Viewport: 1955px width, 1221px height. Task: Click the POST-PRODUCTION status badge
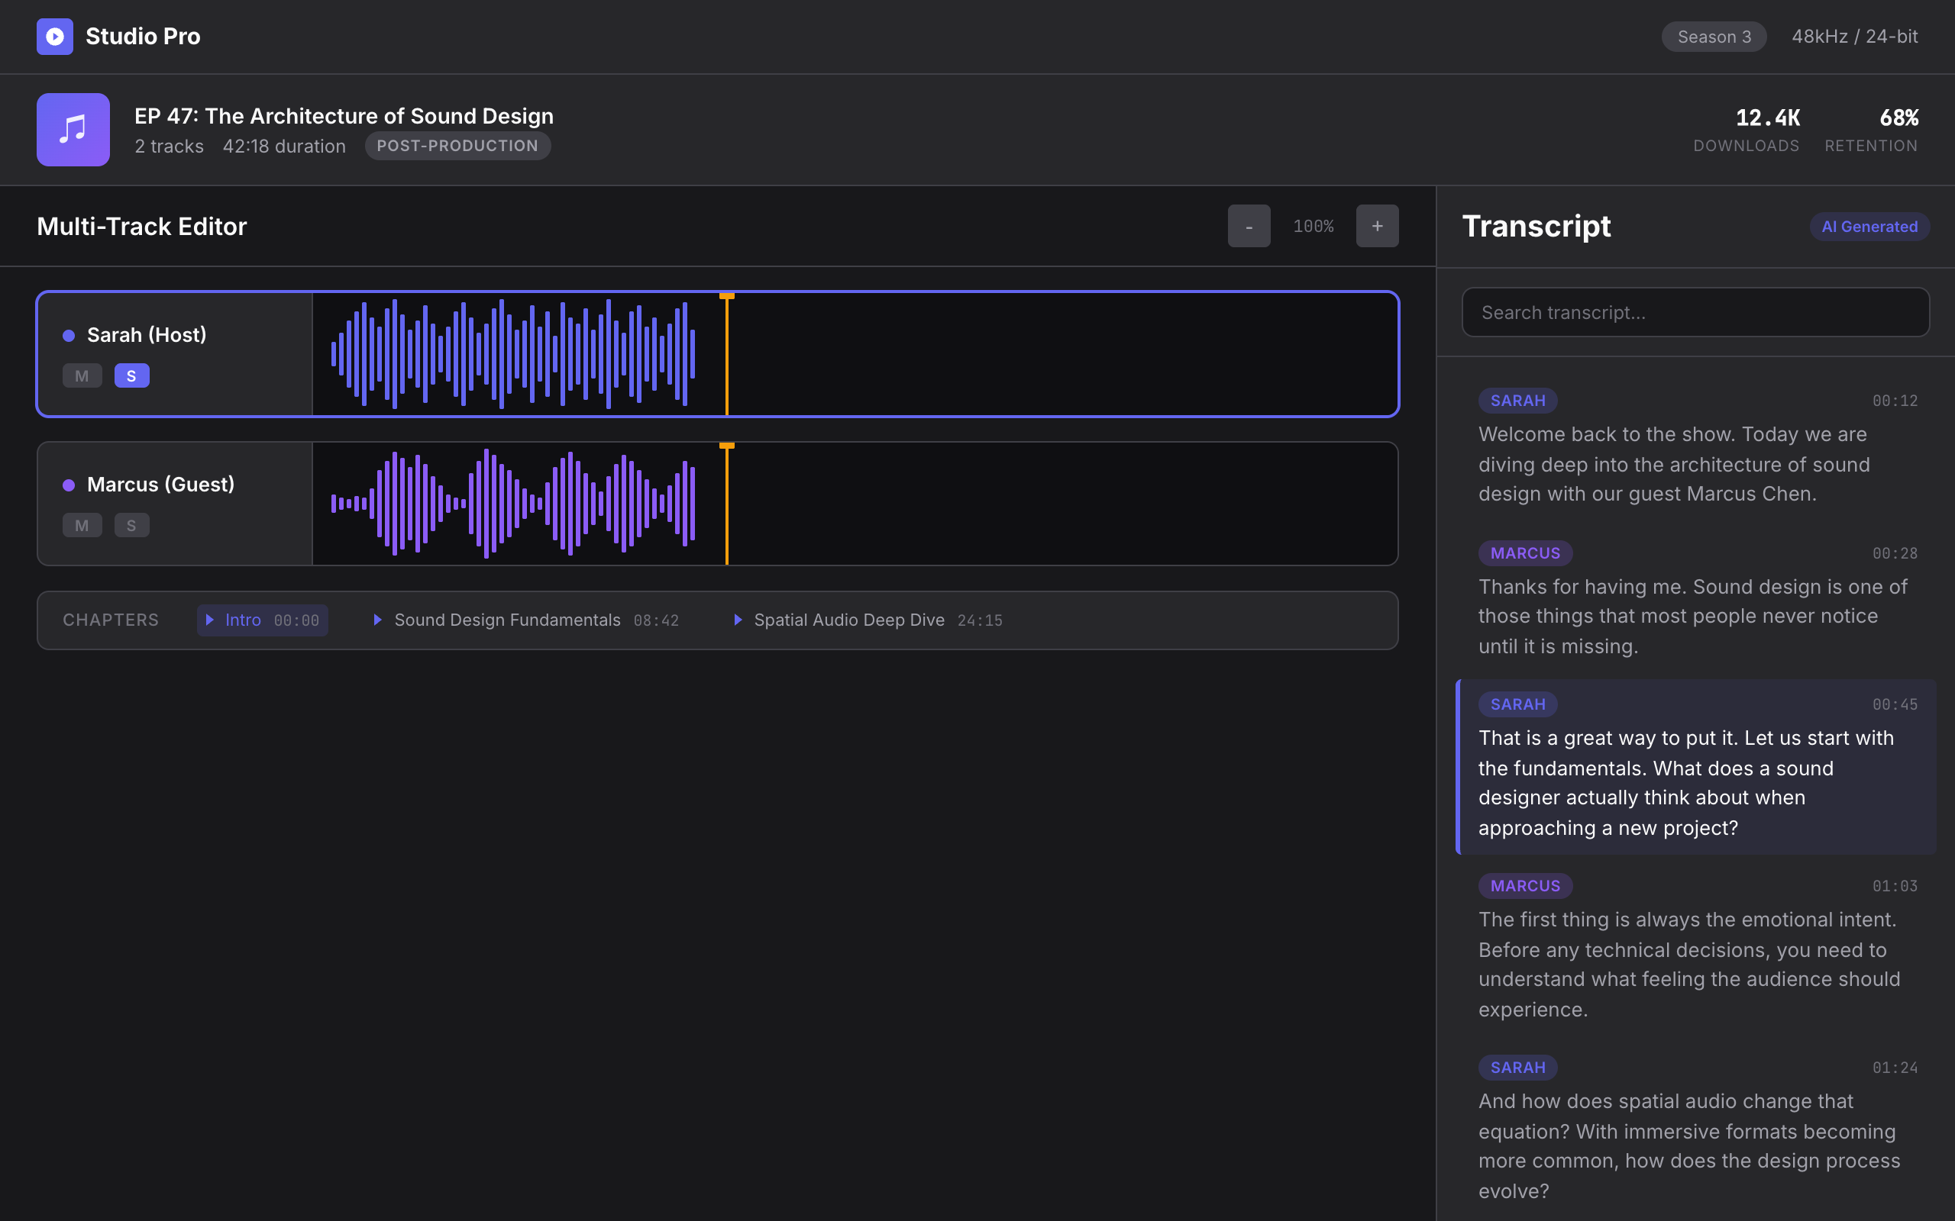457,145
